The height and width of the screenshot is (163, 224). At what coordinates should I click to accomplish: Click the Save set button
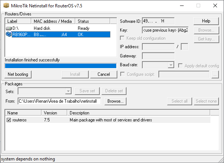[x=87, y=91]
